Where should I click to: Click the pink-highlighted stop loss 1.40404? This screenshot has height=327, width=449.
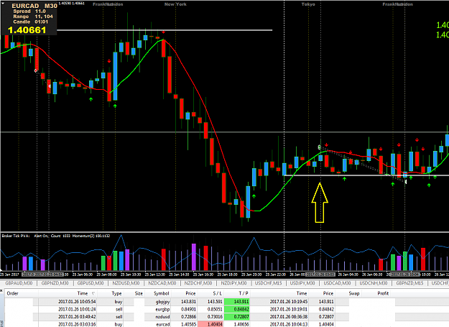(x=210, y=324)
